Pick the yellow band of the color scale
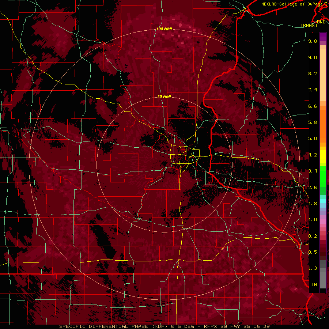329x329 pixels. coord(323,156)
